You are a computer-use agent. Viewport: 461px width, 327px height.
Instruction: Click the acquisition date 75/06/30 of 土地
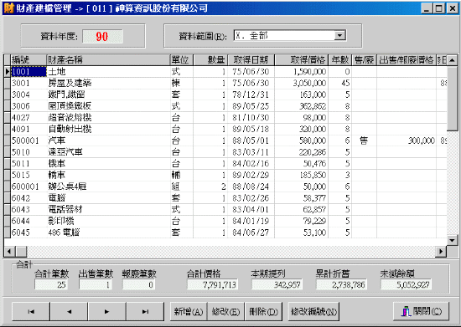click(x=251, y=72)
